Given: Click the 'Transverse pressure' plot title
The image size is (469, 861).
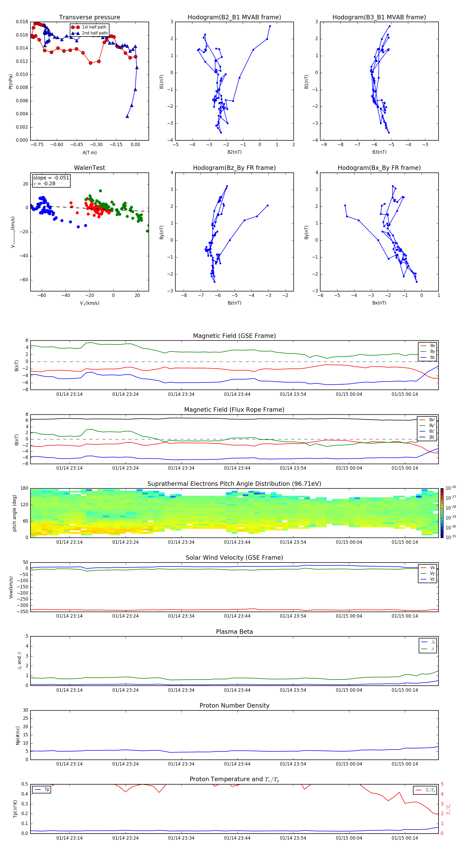Looking at the screenshot, I should (x=89, y=17).
